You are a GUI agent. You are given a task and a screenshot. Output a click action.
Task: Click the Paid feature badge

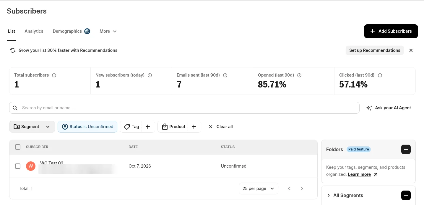(x=359, y=149)
